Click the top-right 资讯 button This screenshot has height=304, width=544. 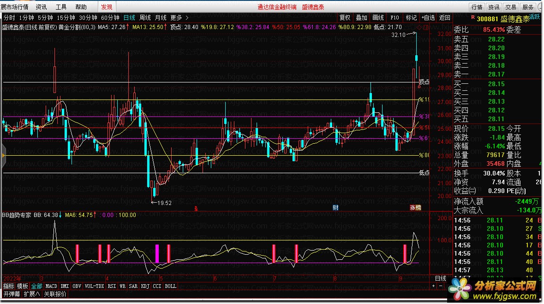click(493, 7)
